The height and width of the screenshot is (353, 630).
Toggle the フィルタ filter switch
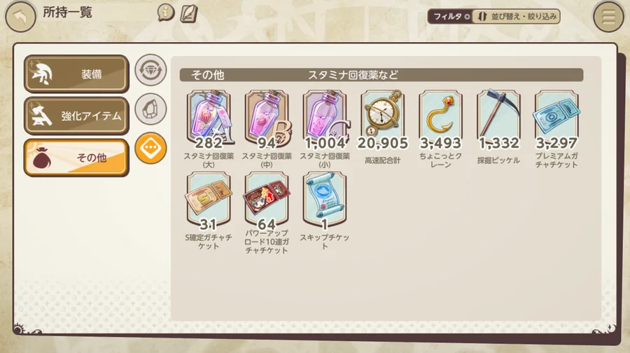pyautogui.click(x=450, y=17)
